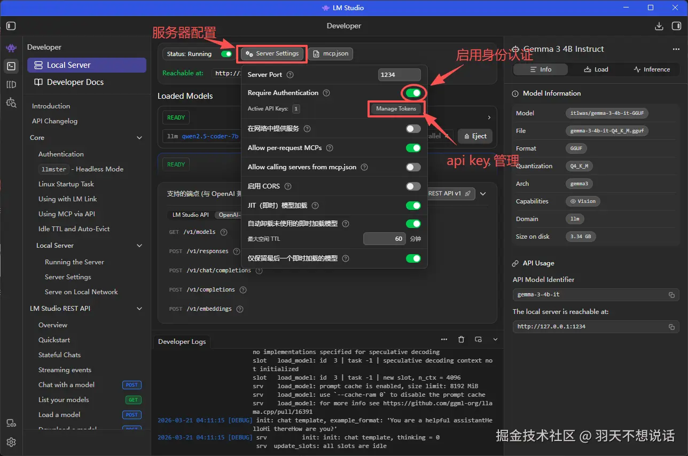Enable Allow calling servers from mcp.json
The image size is (688, 456).
(413, 167)
